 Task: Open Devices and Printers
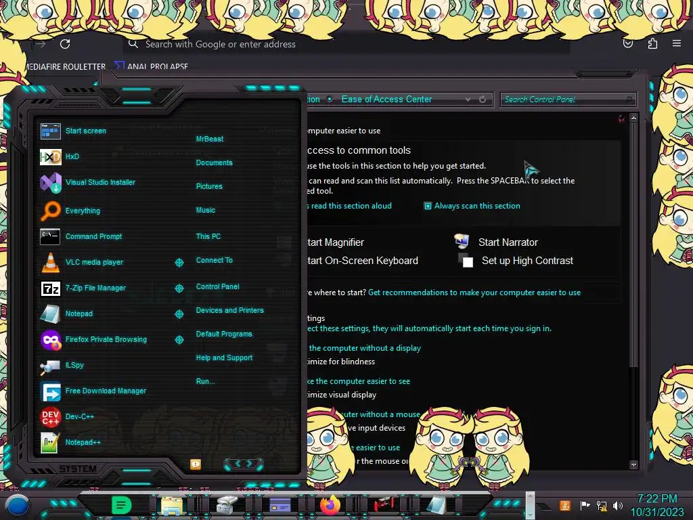pos(229,310)
